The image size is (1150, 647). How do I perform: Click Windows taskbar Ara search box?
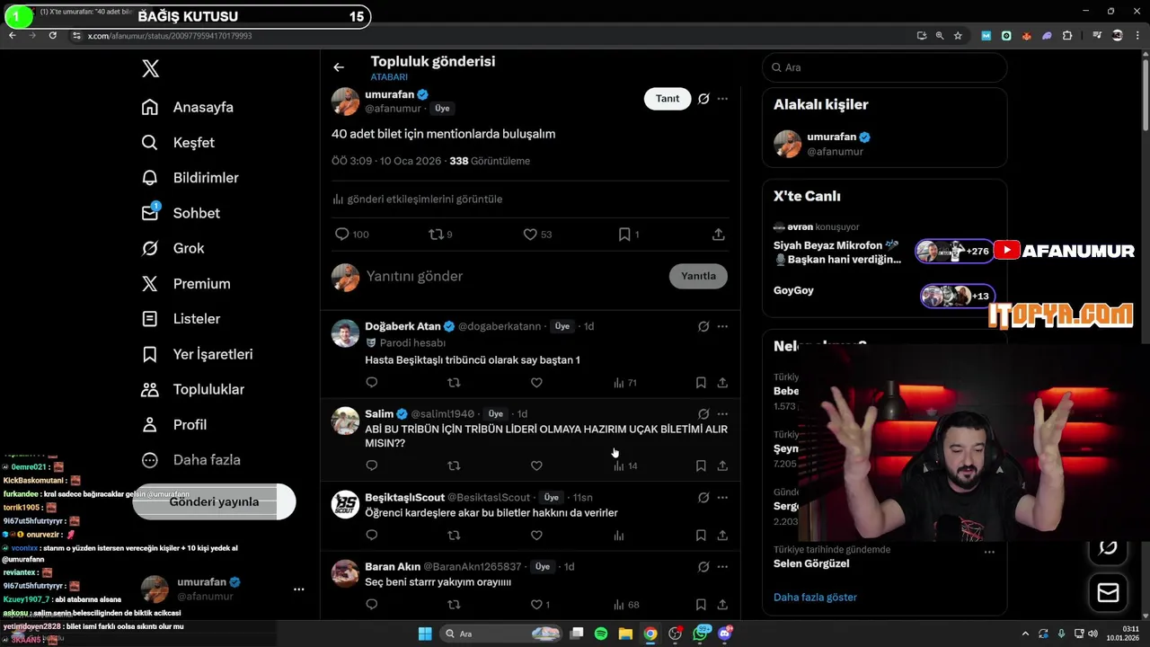[x=502, y=634]
